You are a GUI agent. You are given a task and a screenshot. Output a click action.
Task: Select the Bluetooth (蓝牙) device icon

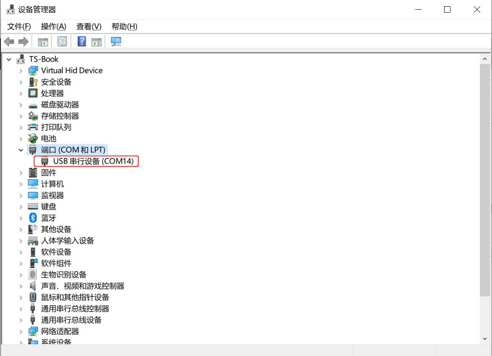(x=33, y=218)
